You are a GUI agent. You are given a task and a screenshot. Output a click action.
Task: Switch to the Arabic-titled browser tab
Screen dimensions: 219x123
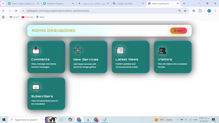pyautogui.click(x=94, y=4)
